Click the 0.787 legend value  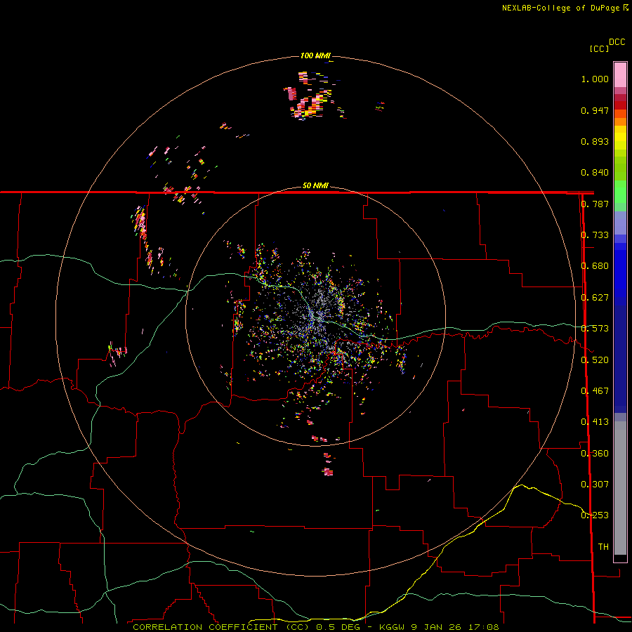coord(595,204)
